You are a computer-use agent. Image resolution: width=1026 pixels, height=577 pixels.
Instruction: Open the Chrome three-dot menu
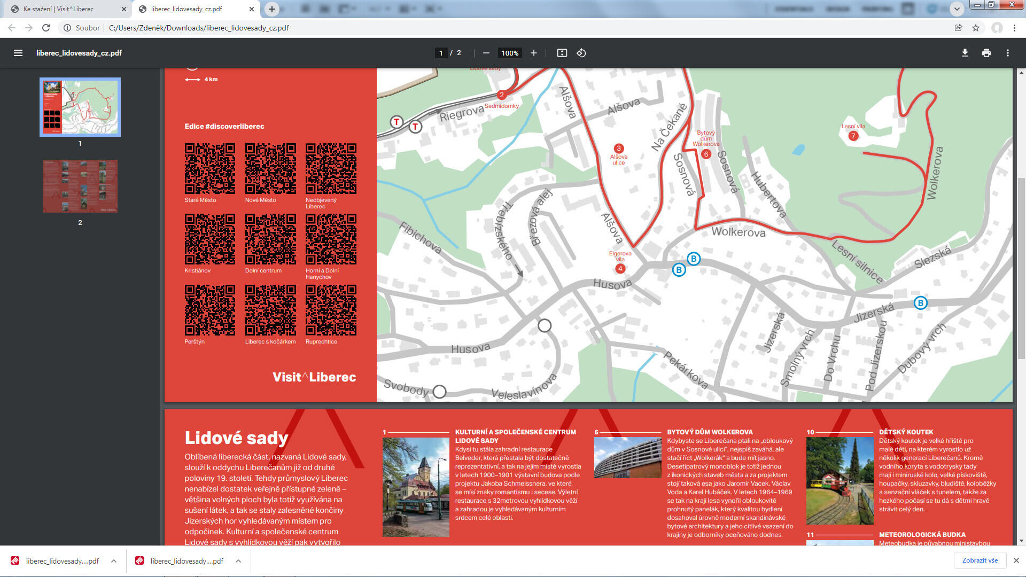pos(1014,28)
